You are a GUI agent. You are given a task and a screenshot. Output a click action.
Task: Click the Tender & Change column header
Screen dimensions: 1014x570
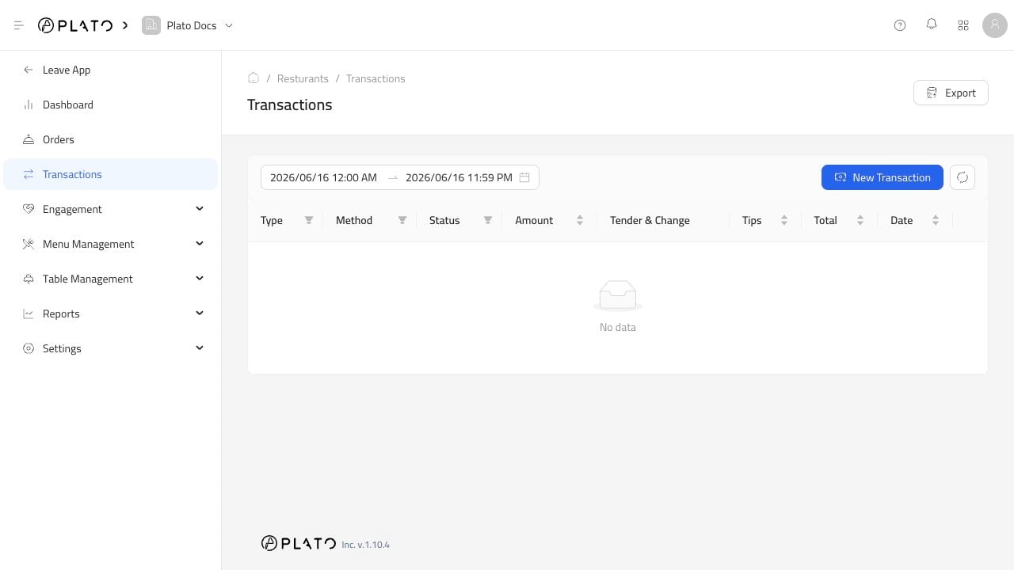tap(650, 220)
